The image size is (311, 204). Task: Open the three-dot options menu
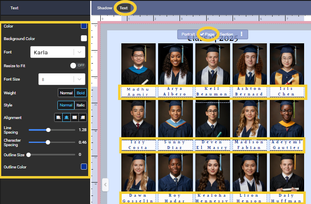click(241, 34)
